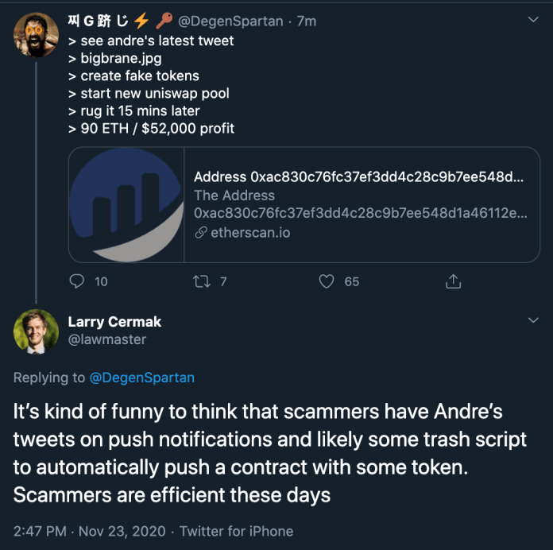Expand the chevron menu on DegenSpartan's tweet
The width and height of the screenshot is (553, 550).
pyautogui.click(x=533, y=19)
